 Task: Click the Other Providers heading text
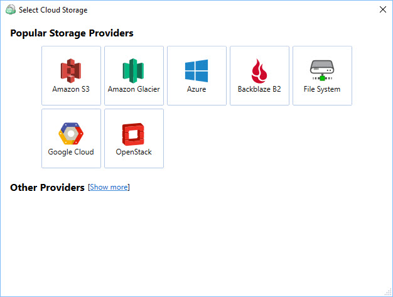tap(47, 188)
